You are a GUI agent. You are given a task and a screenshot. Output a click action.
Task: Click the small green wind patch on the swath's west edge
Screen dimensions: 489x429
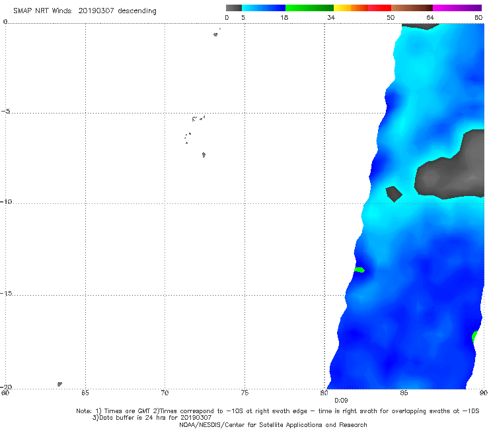[359, 270]
